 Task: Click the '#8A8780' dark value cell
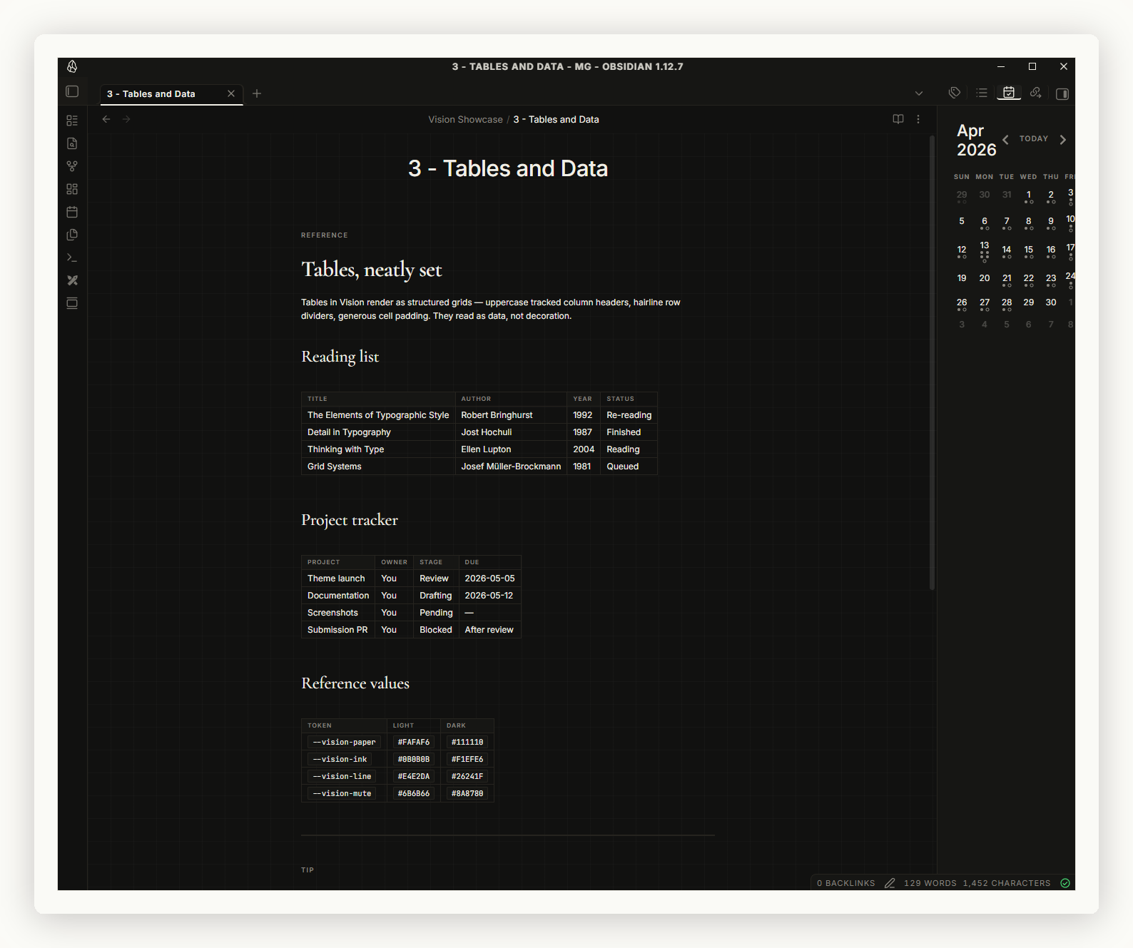coord(467,793)
